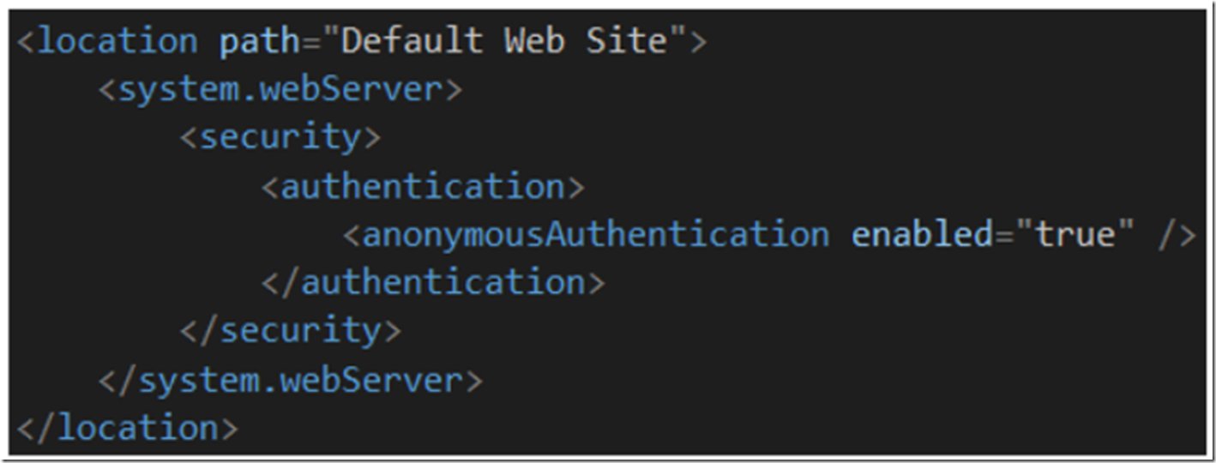
Task: Click the anonymousAuthentication element name
Action: coord(596,234)
